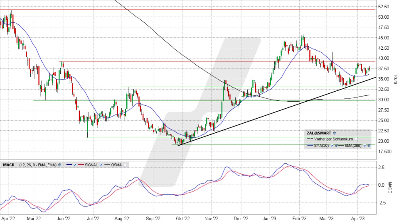Select the Vorheriger Schlusskurs label
This screenshot has width=399, height=224.
(334, 139)
